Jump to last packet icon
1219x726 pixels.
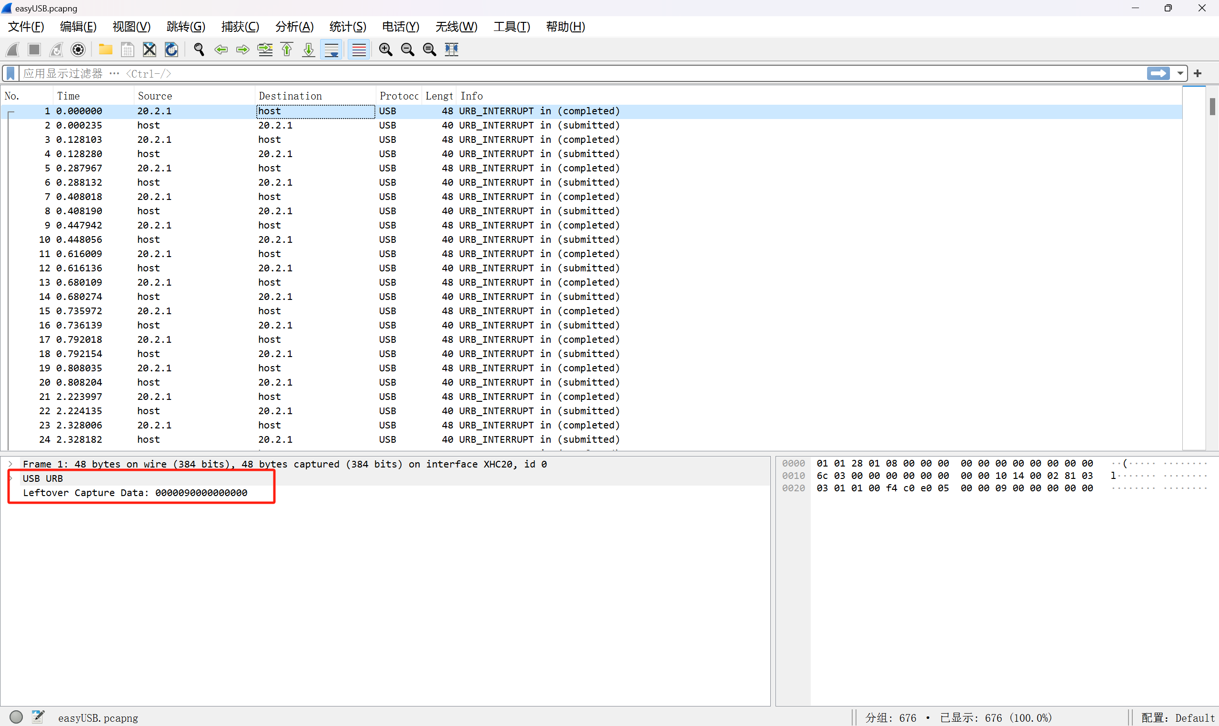309,50
